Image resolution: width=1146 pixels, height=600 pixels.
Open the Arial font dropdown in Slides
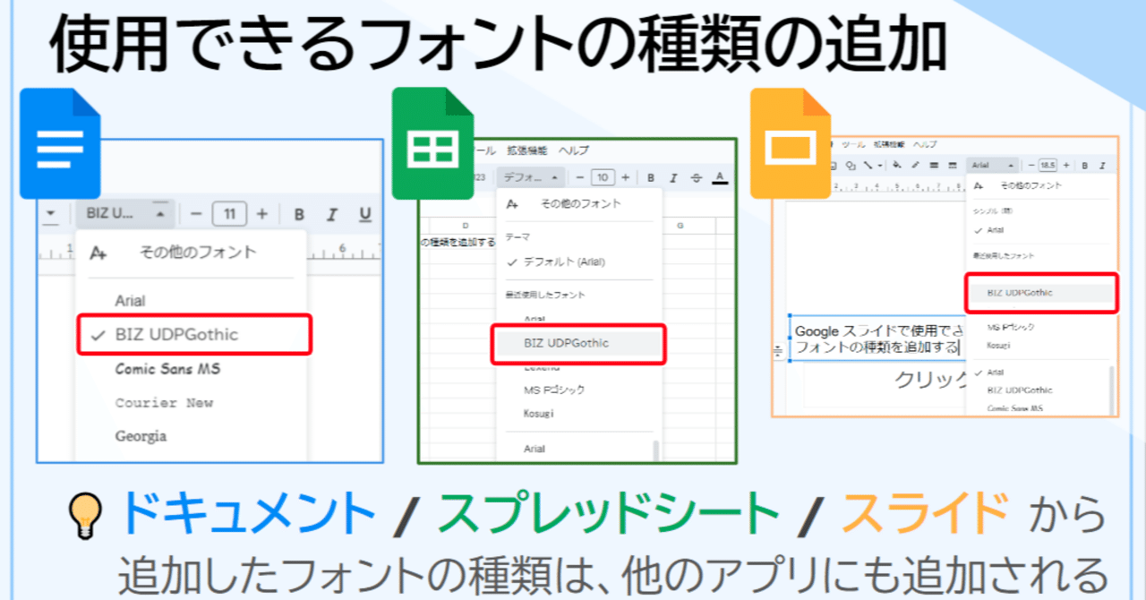(993, 165)
